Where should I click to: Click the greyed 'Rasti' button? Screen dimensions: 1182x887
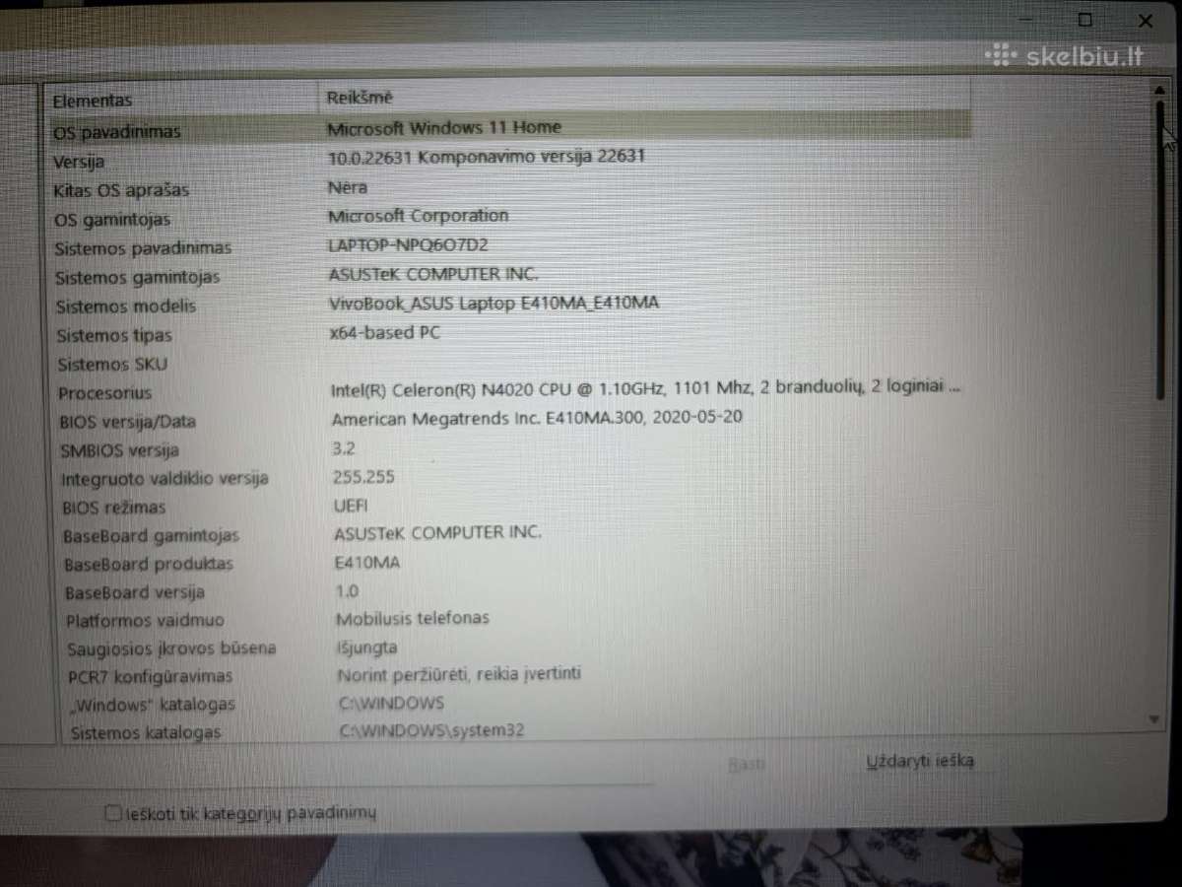pyautogui.click(x=746, y=765)
